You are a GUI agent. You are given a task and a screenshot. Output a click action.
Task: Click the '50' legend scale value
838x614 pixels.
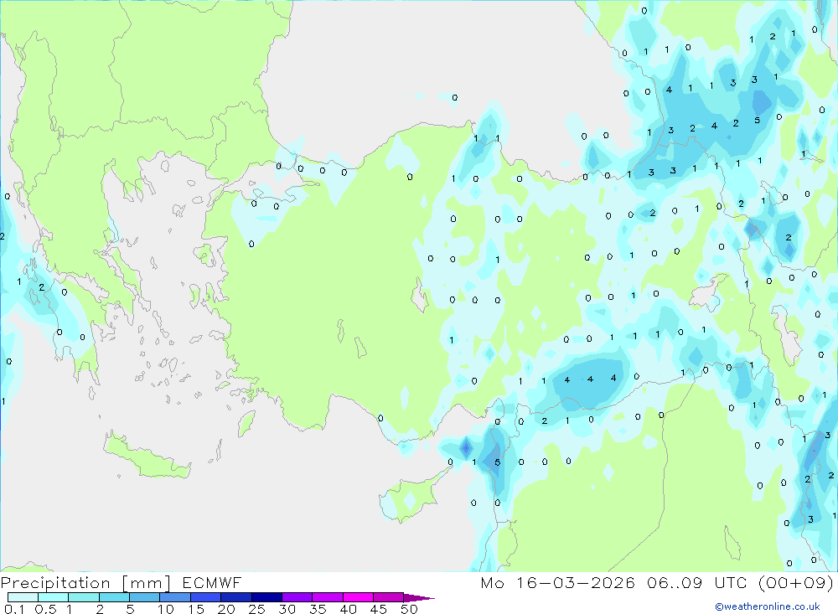(x=409, y=609)
